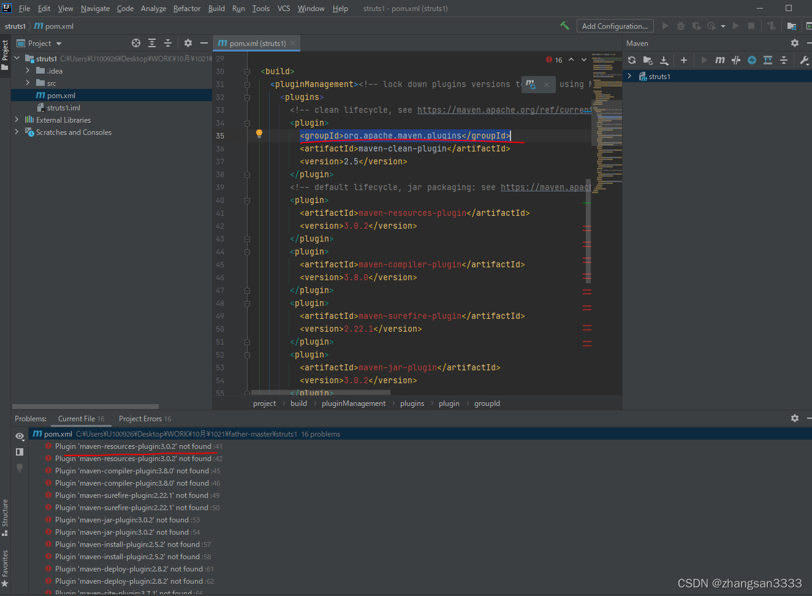The width and height of the screenshot is (812, 596).
Task: Open the Project Structure icon in top toolbar
Action: click(792, 26)
